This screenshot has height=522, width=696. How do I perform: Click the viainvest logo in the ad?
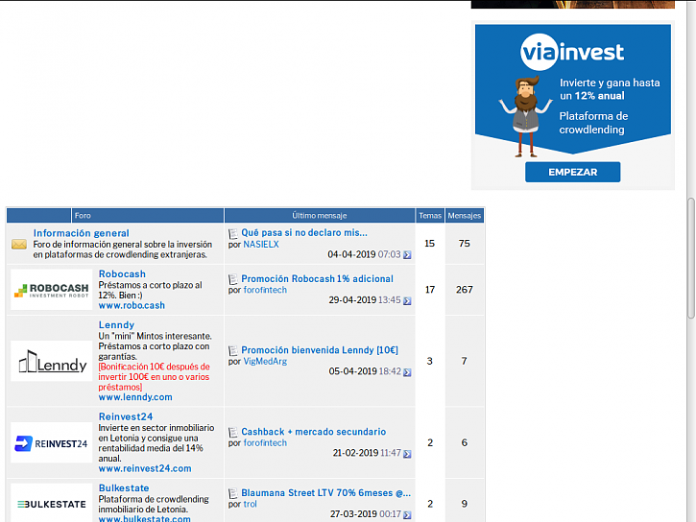tap(572, 53)
